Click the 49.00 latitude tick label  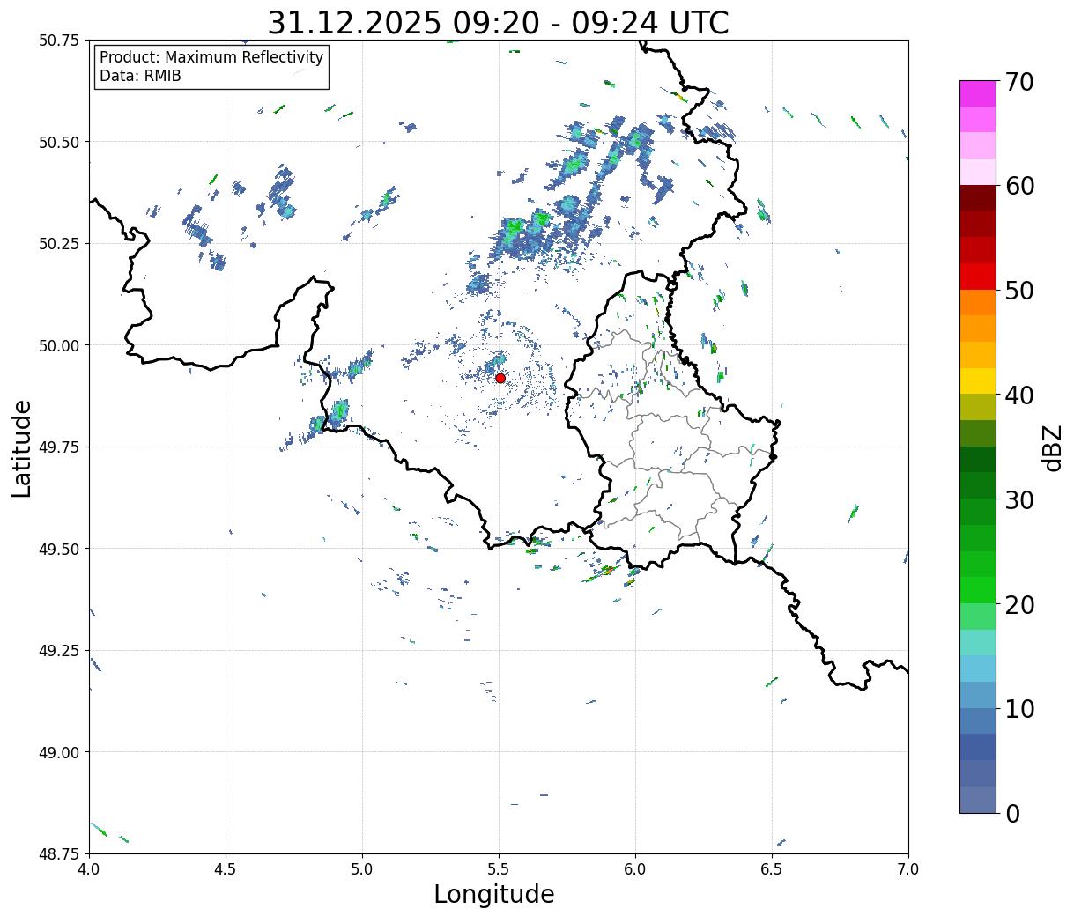pyautogui.click(x=58, y=752)
